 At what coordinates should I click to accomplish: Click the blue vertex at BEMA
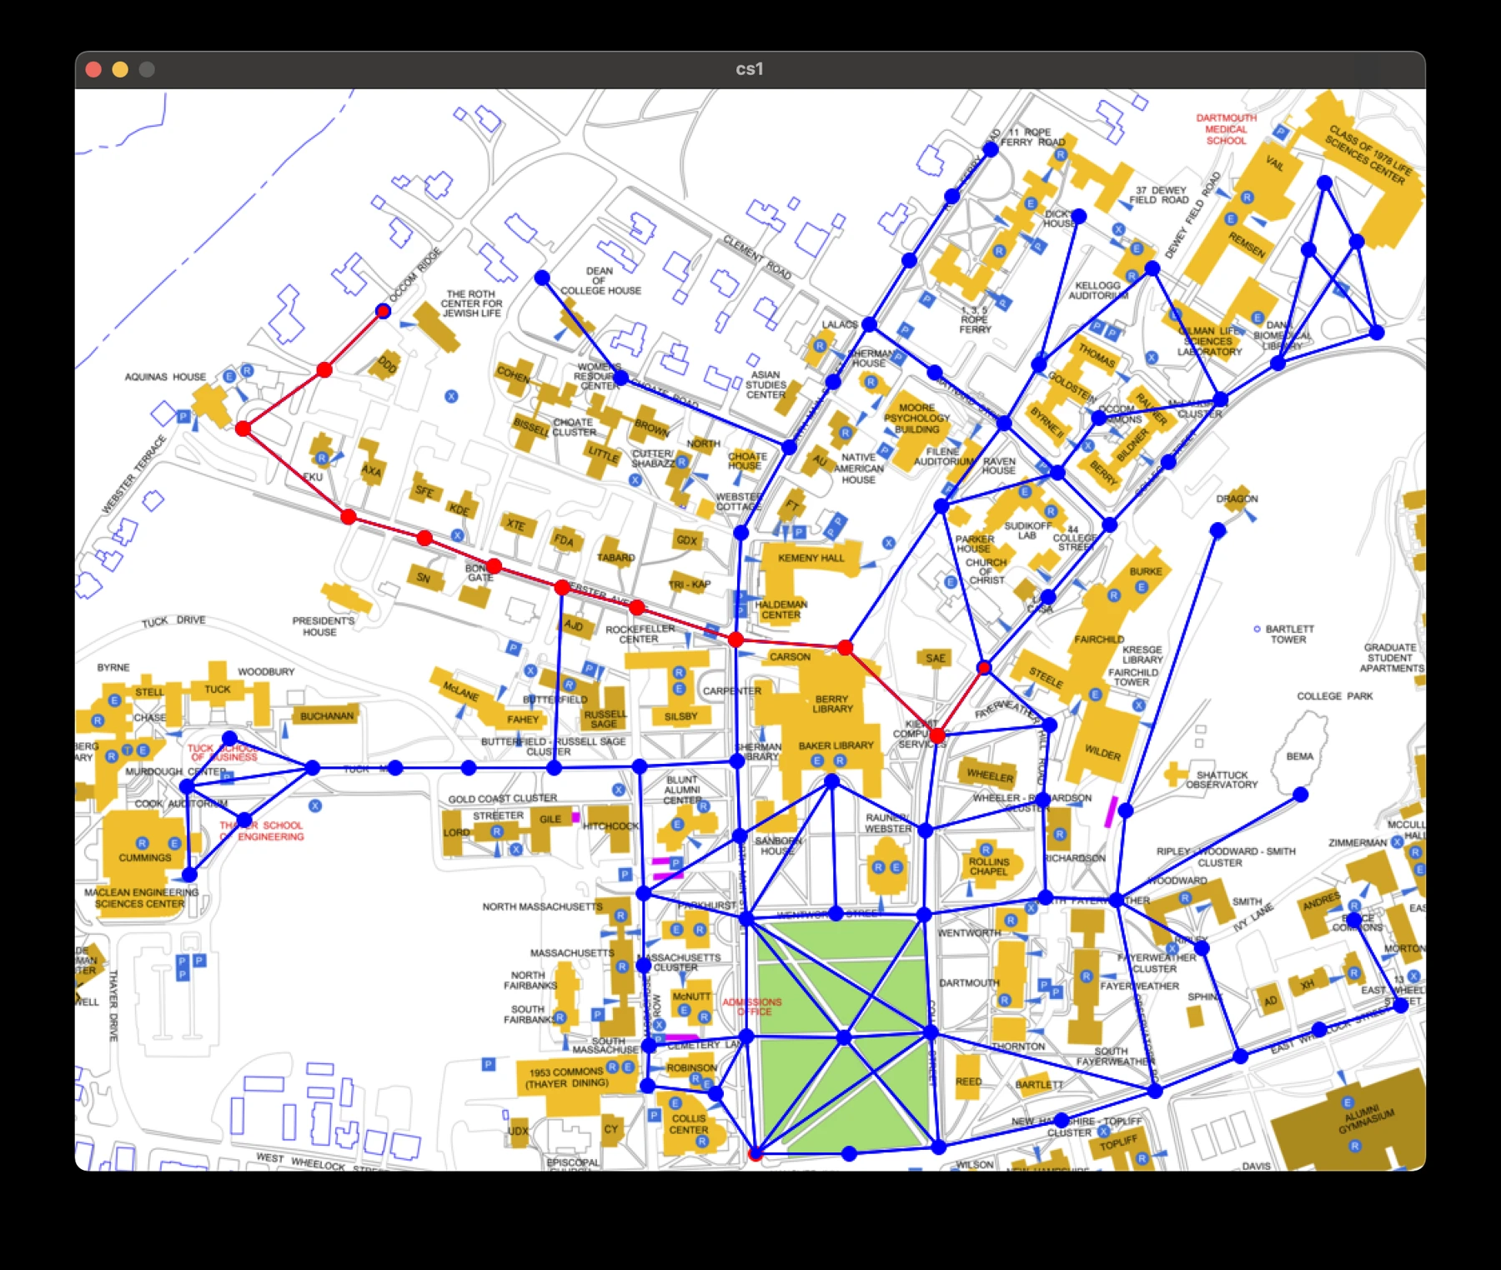click(1300, 795)
